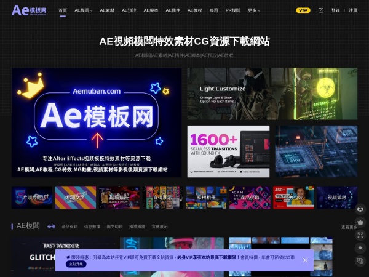
Task: Open the blue photo grid template card
Action: tap(281, 257)
